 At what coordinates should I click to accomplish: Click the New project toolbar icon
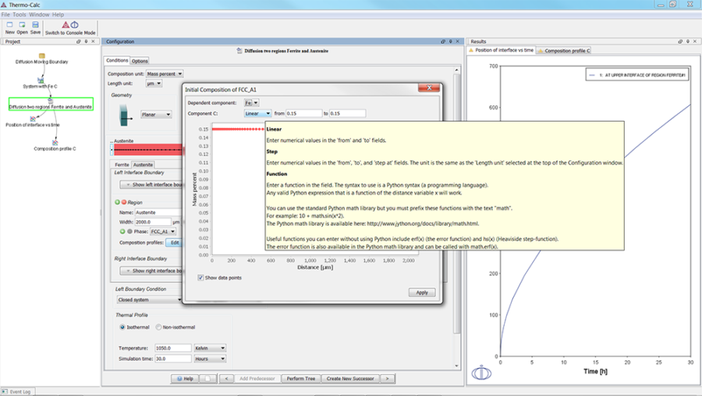click(9, 25)
